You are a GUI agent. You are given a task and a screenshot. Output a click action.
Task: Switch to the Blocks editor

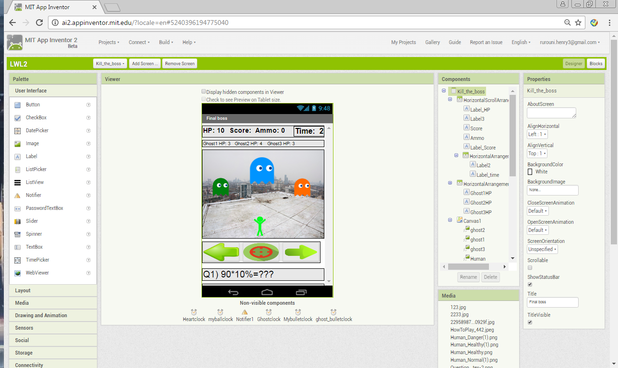click(596, 64)
